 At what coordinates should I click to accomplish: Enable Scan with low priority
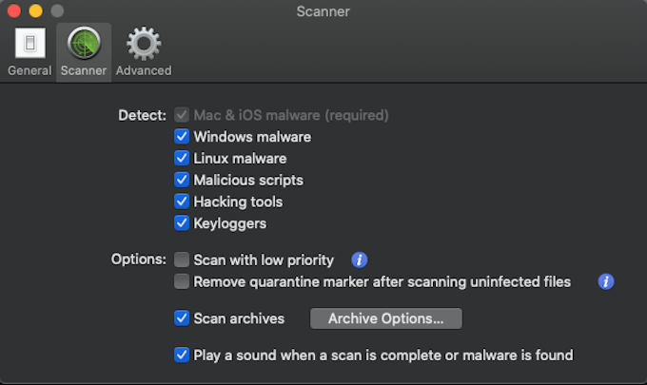182,260
